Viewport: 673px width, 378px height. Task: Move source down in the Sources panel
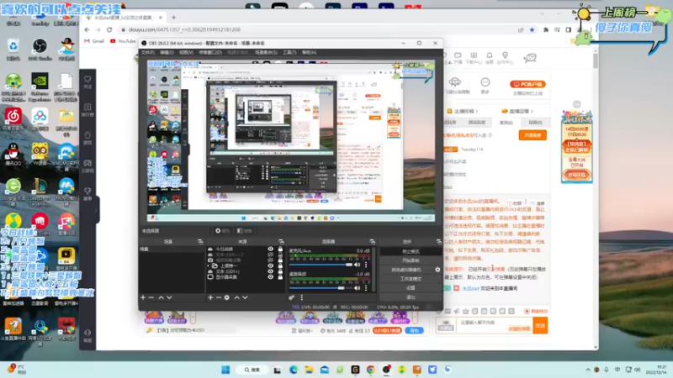[x=245, y=297]
